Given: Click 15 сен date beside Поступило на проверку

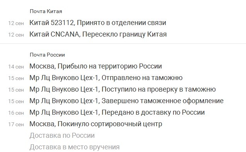Looking at the screenshot, I should [16, 90].
